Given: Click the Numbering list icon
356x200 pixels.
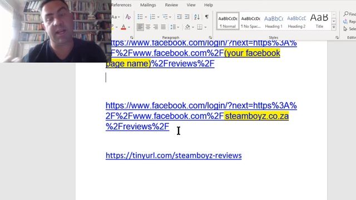Looking at the screenshot, I should (x=152, y=17).
